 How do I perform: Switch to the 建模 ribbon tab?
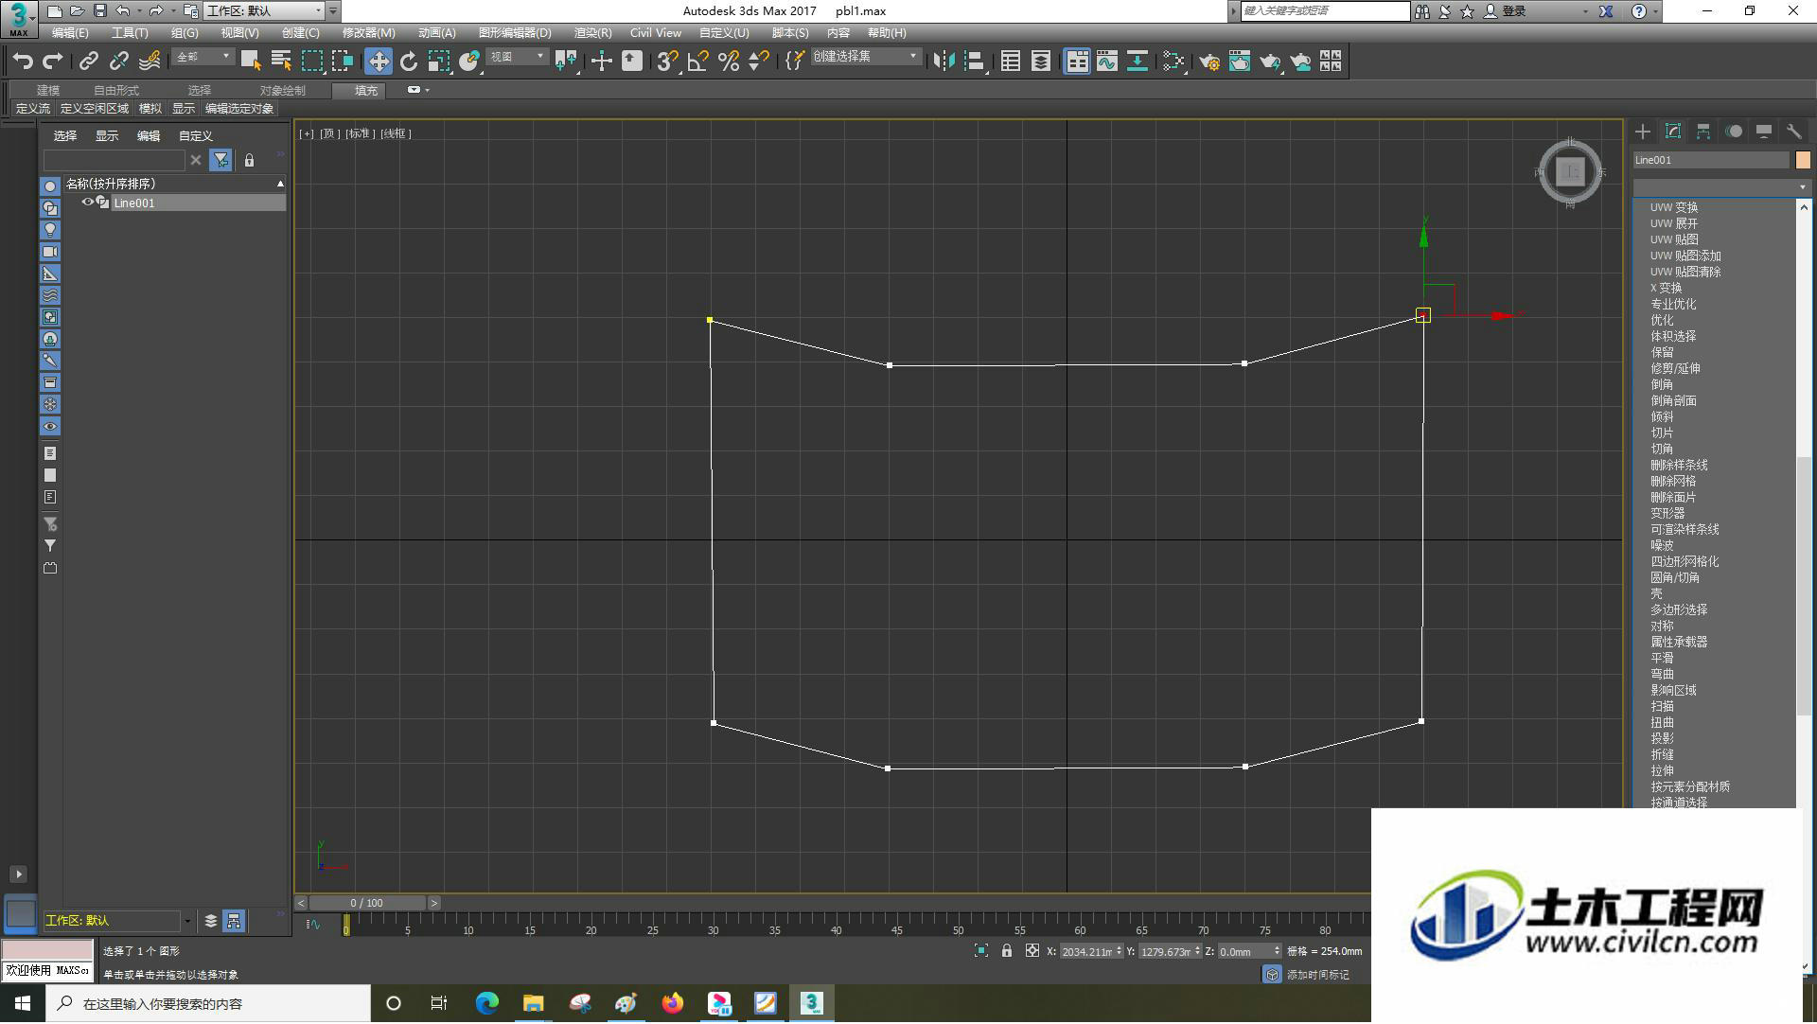48,91
